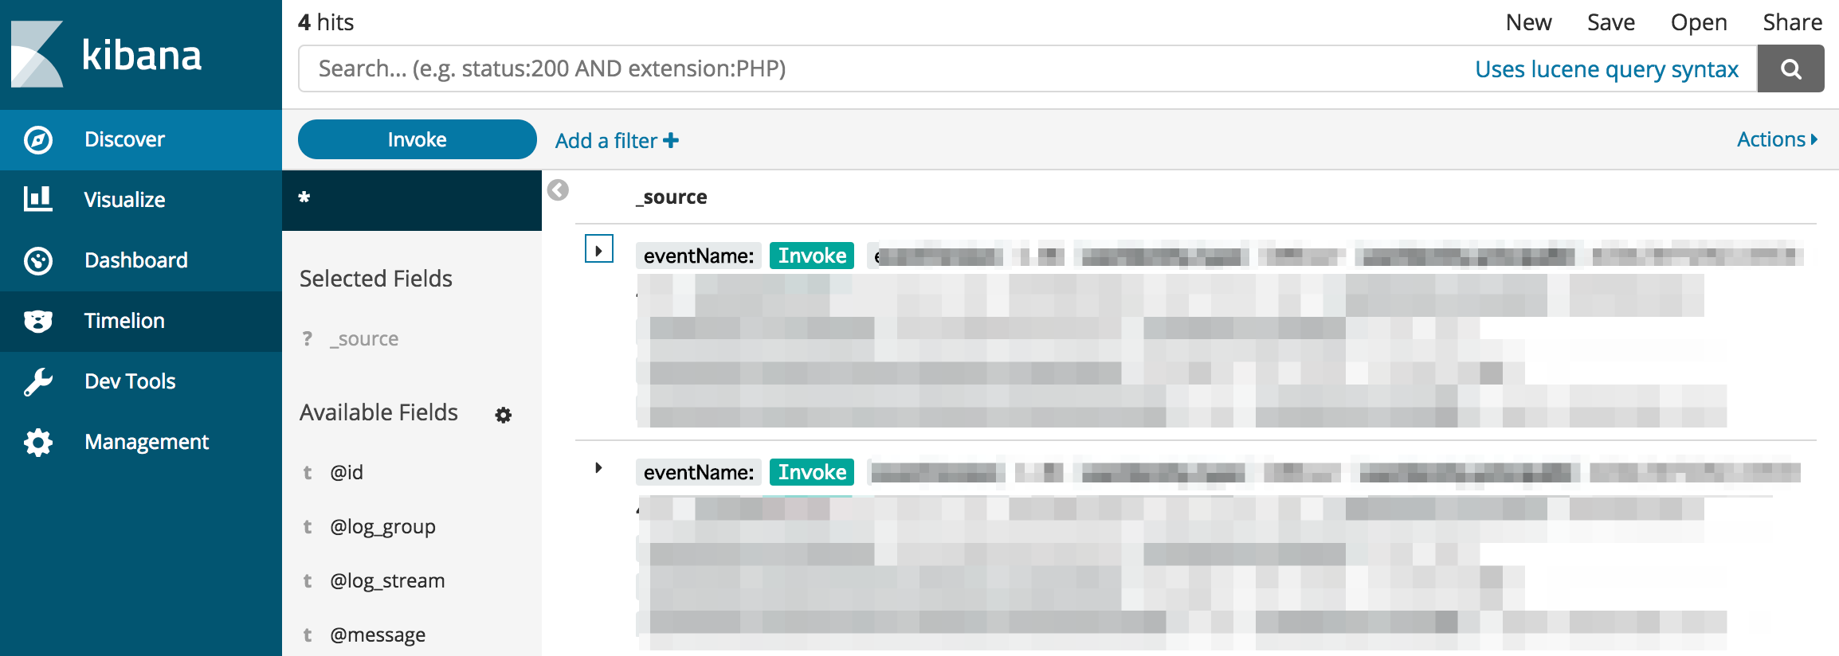1839x656 pixels.
Task: Select the Visualize bar-chart sidebar icon
Action: pyautogui.click(x=37, y=199)
